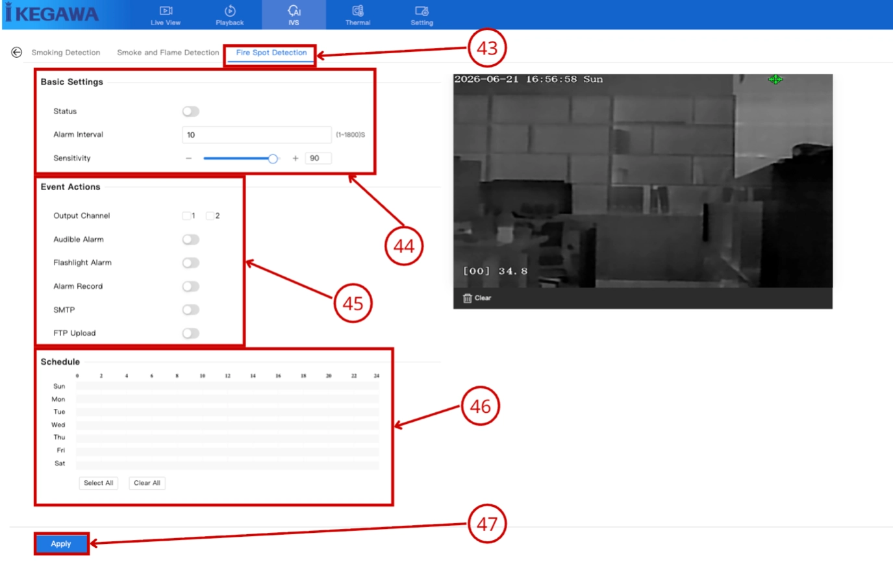
Task: Click the Sun schedule row
Action: [x=227, y=386]
